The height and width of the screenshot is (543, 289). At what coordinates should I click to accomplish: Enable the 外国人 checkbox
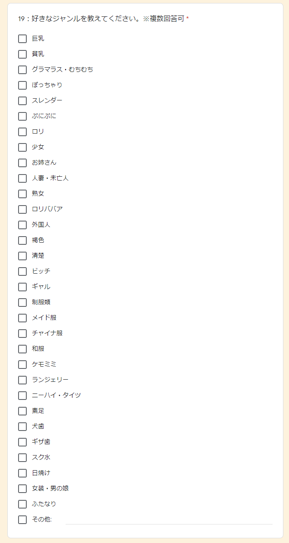(x=22, y=225)
